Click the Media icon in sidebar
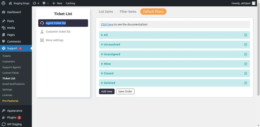 click(4, 28)
